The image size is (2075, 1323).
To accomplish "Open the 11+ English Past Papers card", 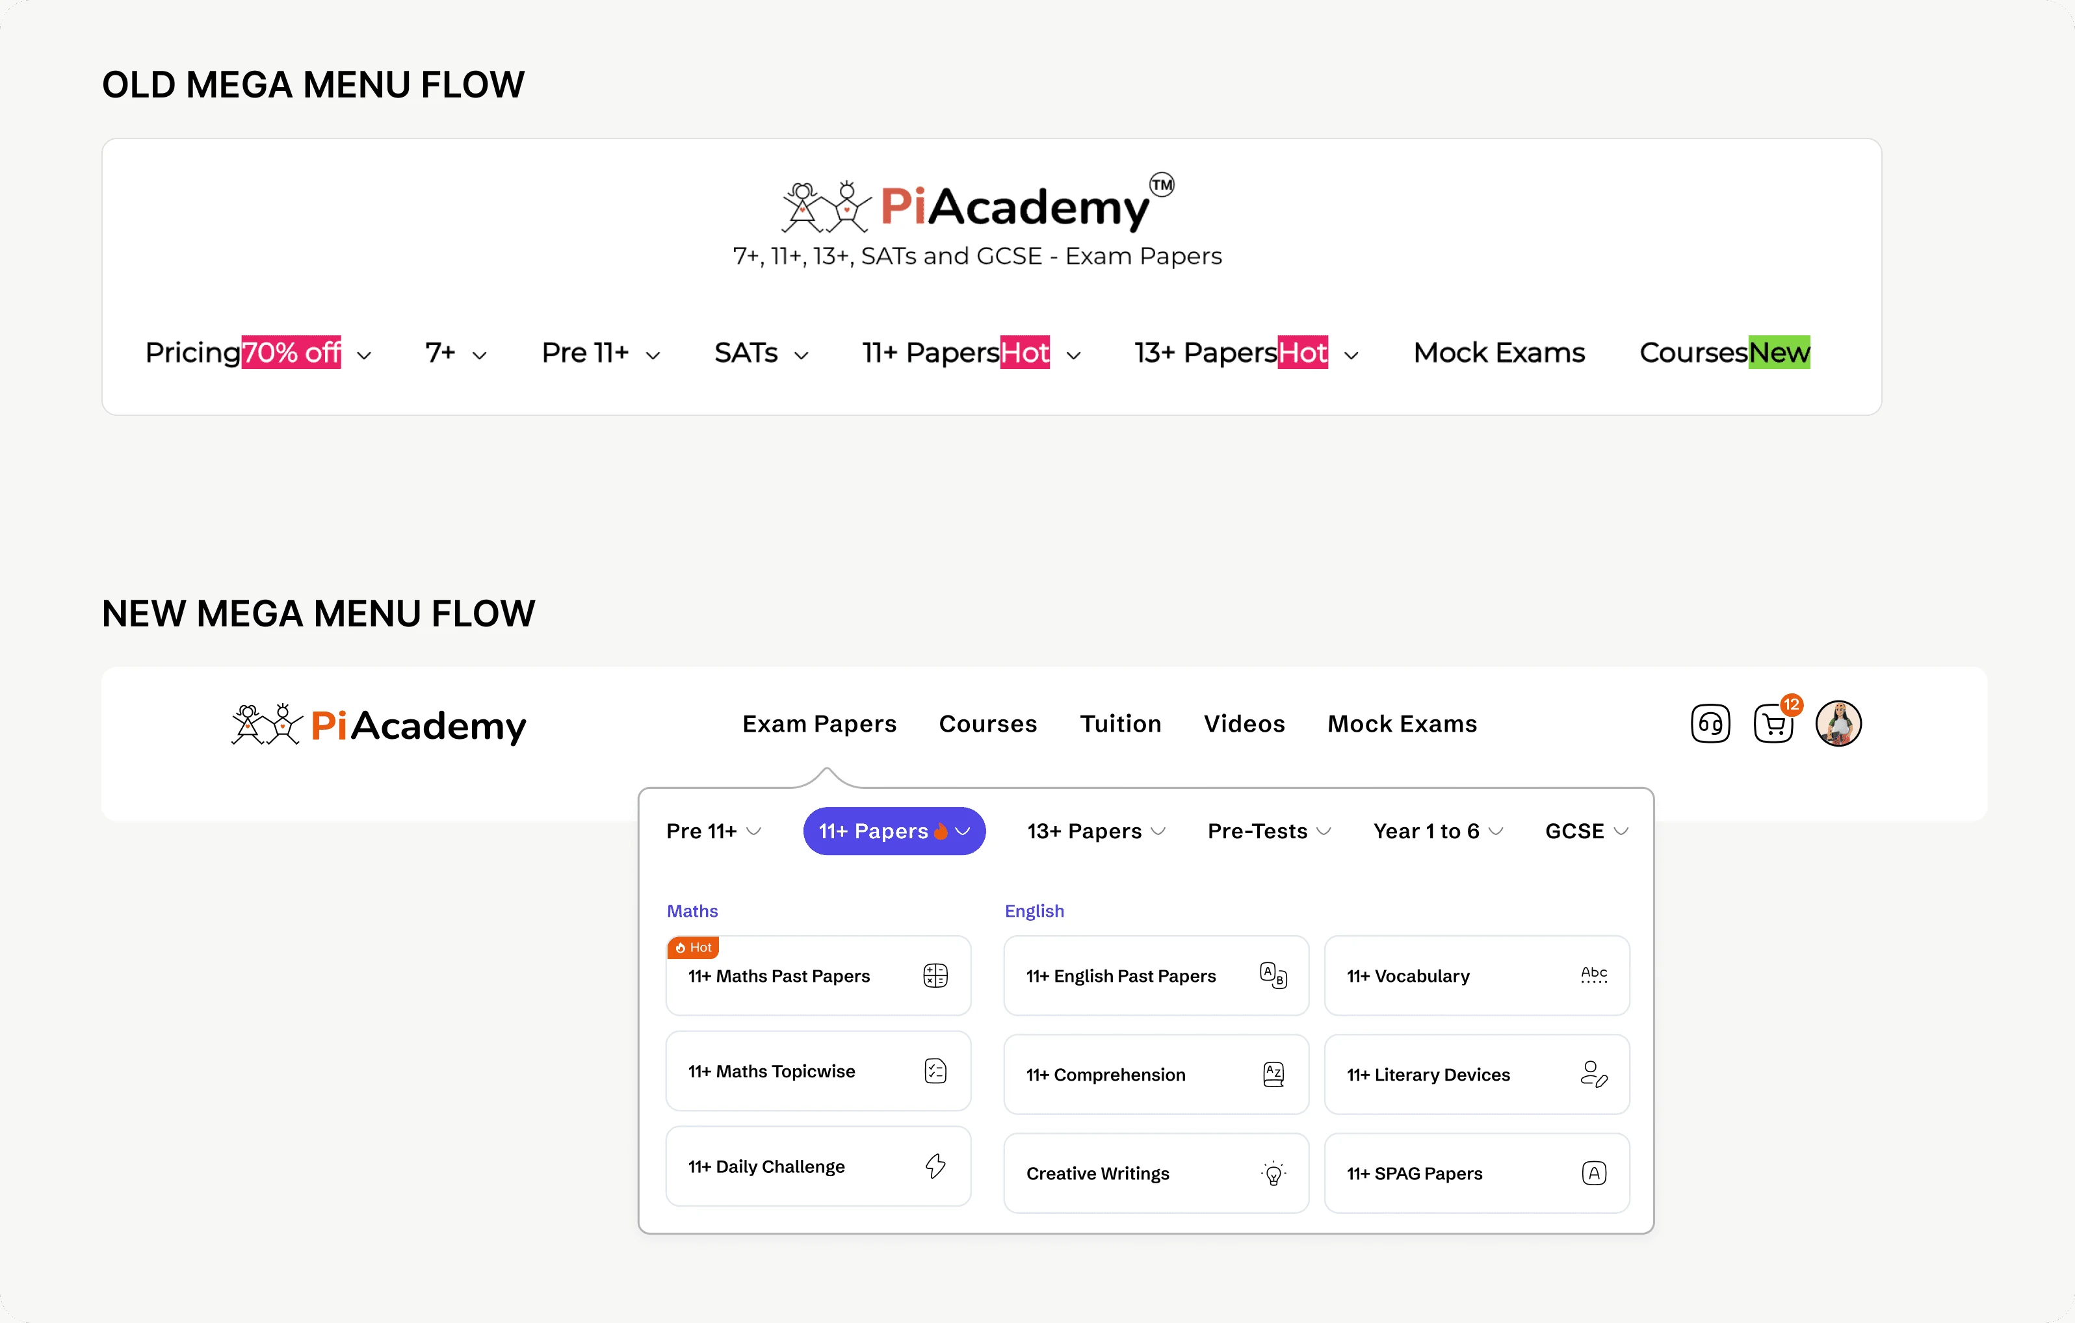I will pyautogui.click(x=1156, y=976).
